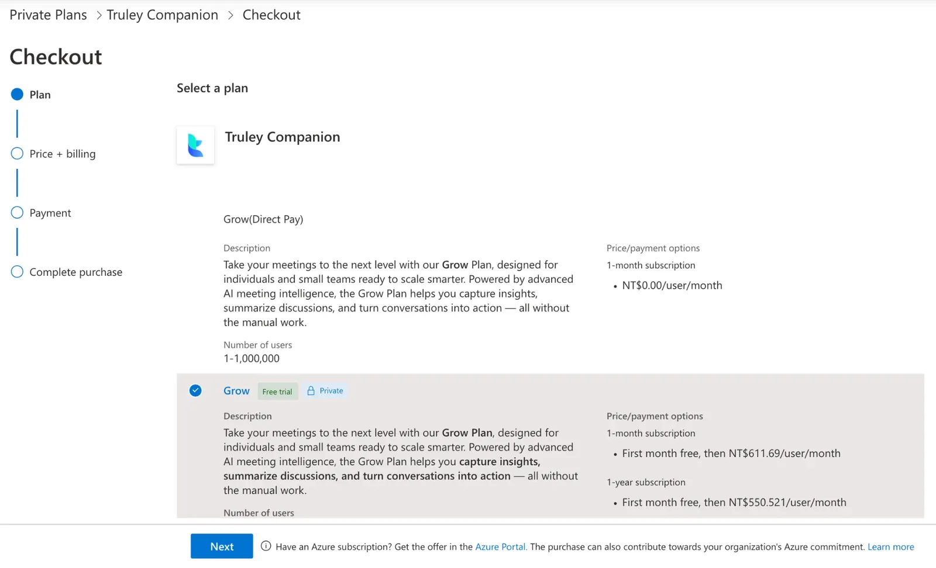Image resolution: width=936 pixels, height=568 pixels.
Task: Follow the Learn more link
Action: (890, 547)
